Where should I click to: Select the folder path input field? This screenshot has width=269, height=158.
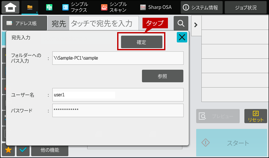click(x=118, y=58)
